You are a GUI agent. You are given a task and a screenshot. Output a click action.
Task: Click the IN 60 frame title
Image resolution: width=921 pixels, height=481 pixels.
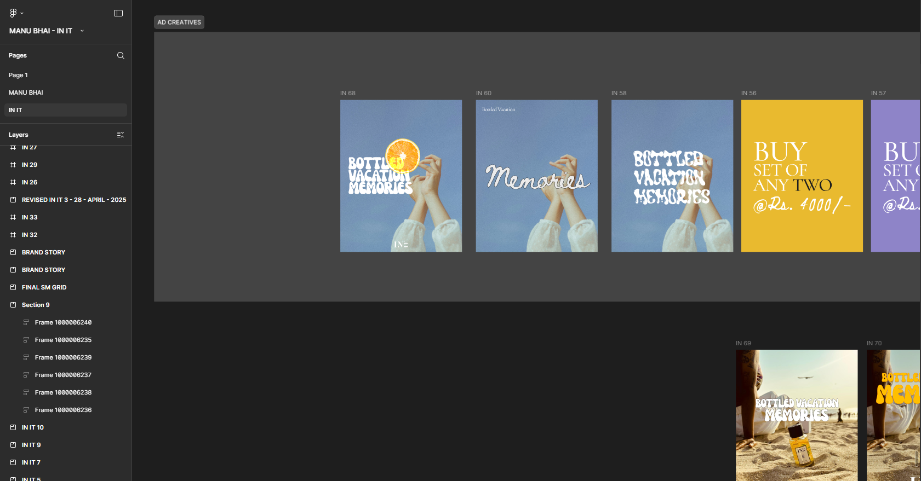point(484,93)
